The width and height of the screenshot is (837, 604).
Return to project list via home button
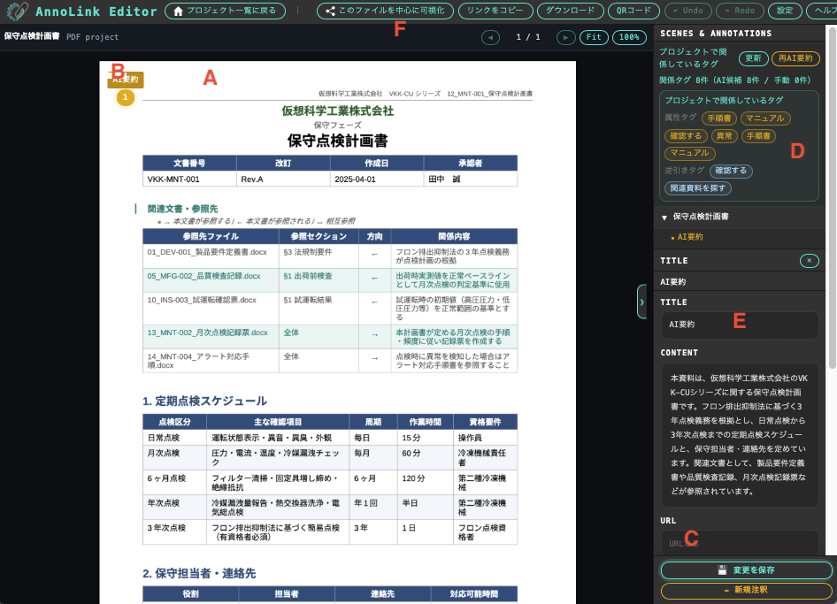tap(225, 11)
